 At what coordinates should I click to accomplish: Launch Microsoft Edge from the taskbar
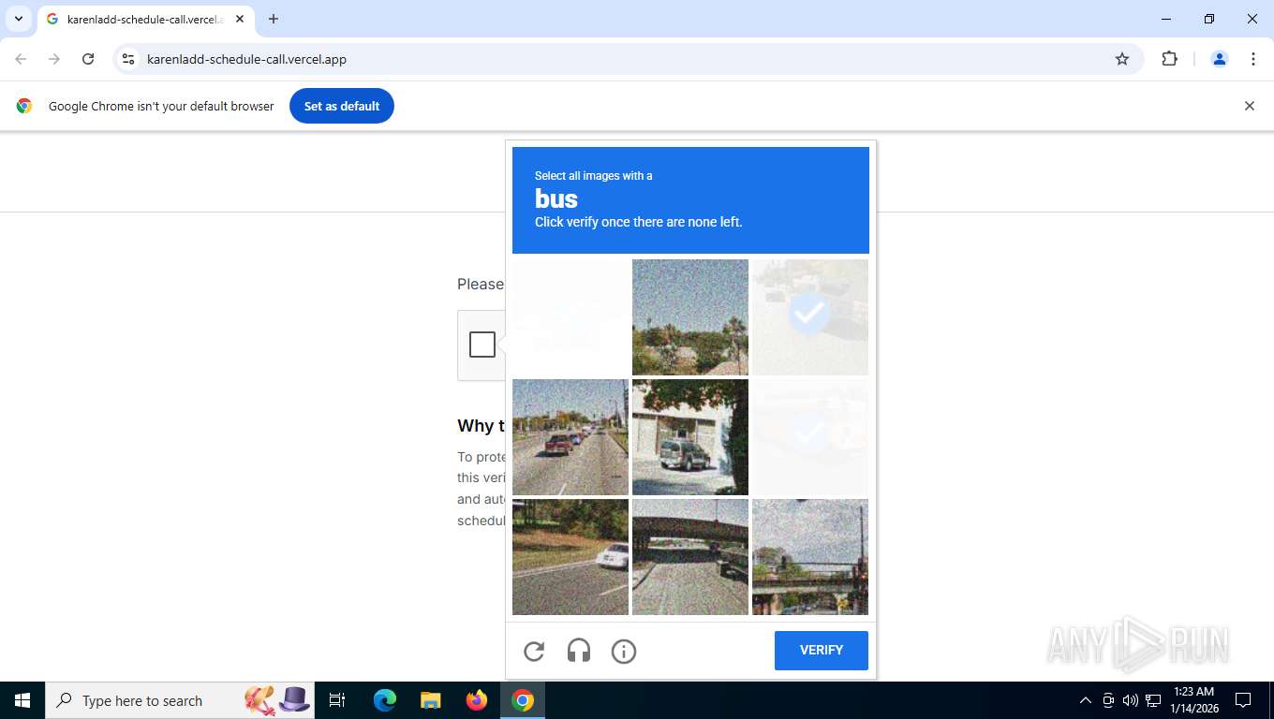(385, 700)
